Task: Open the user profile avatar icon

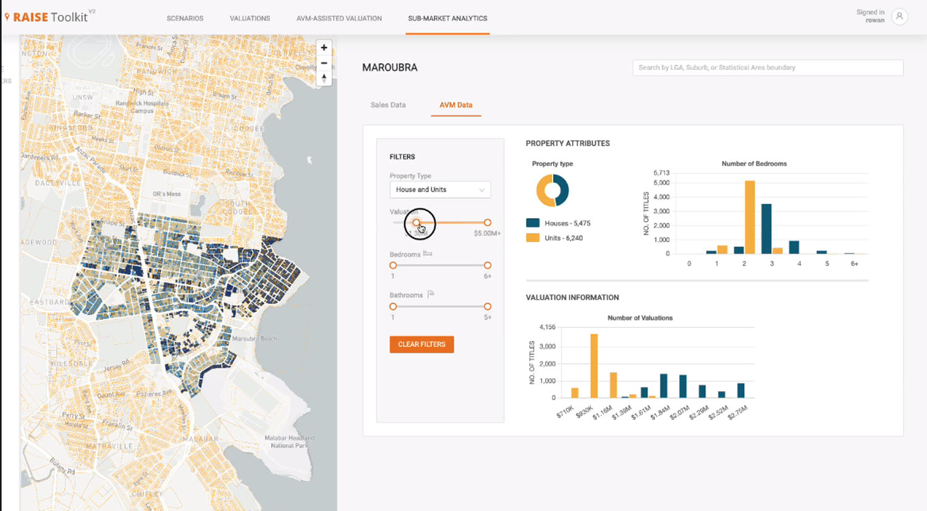Action: point(900,17)
